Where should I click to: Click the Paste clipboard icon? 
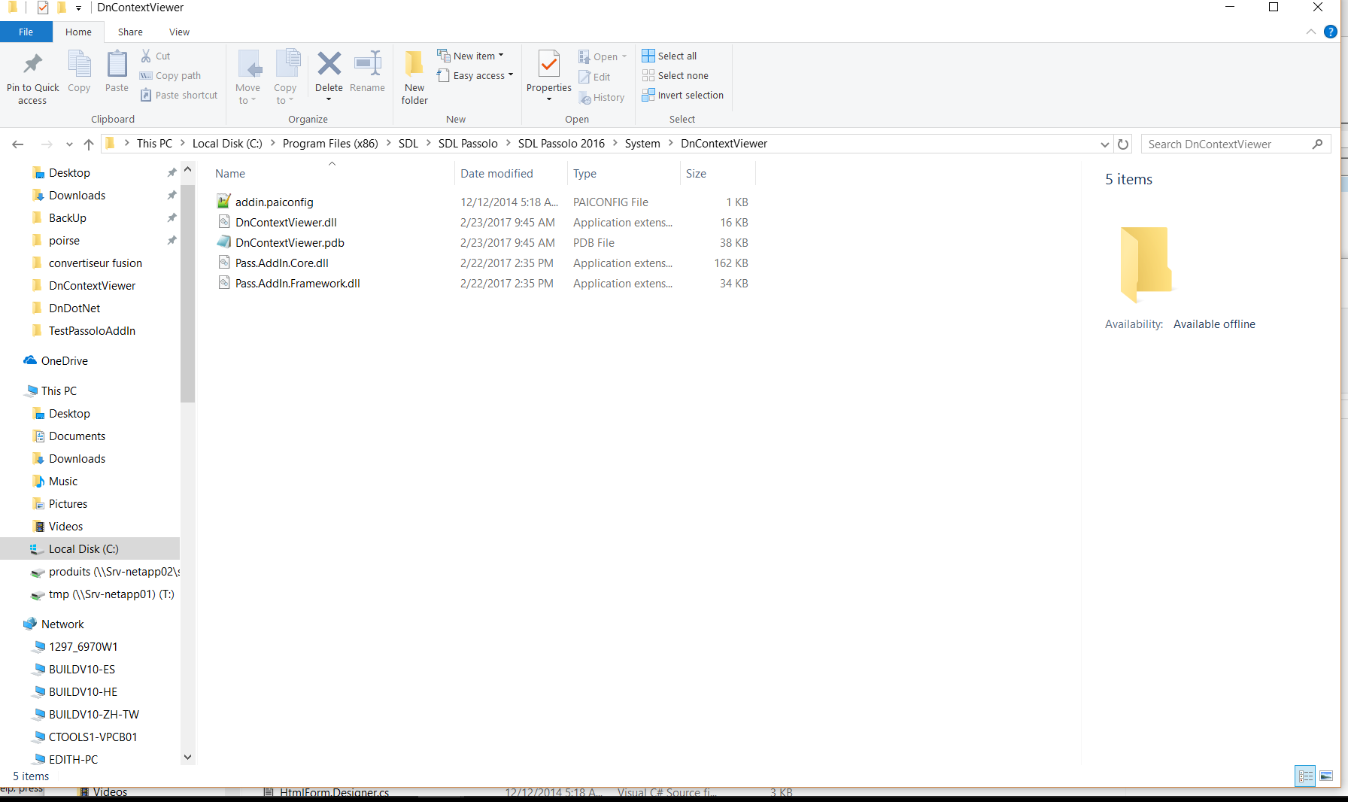117,64
